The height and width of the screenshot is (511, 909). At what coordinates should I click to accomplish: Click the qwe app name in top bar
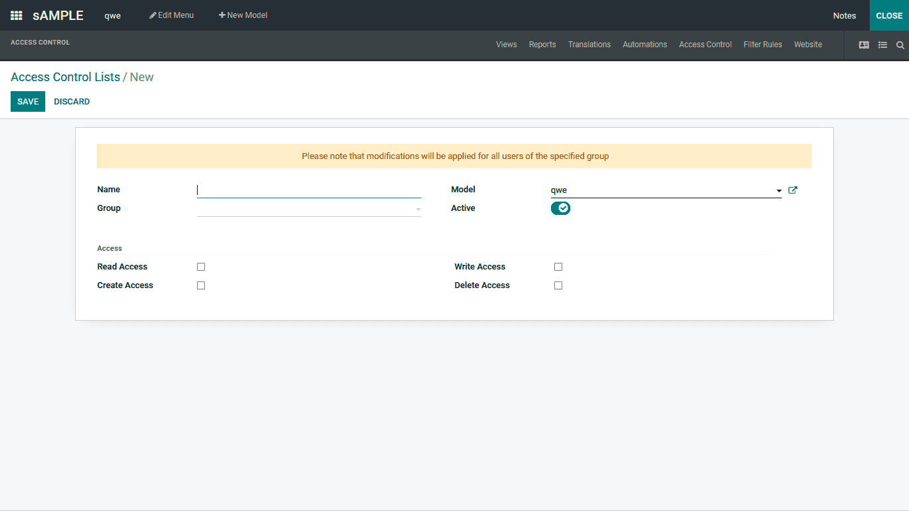click(112, 15)
